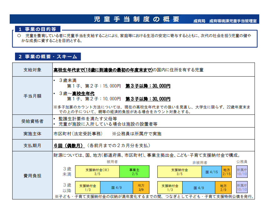This screenshot has height=201, width=268.
Task: Click the section header 2 事業の概要・スキーム
Action: tap(48, 57)
